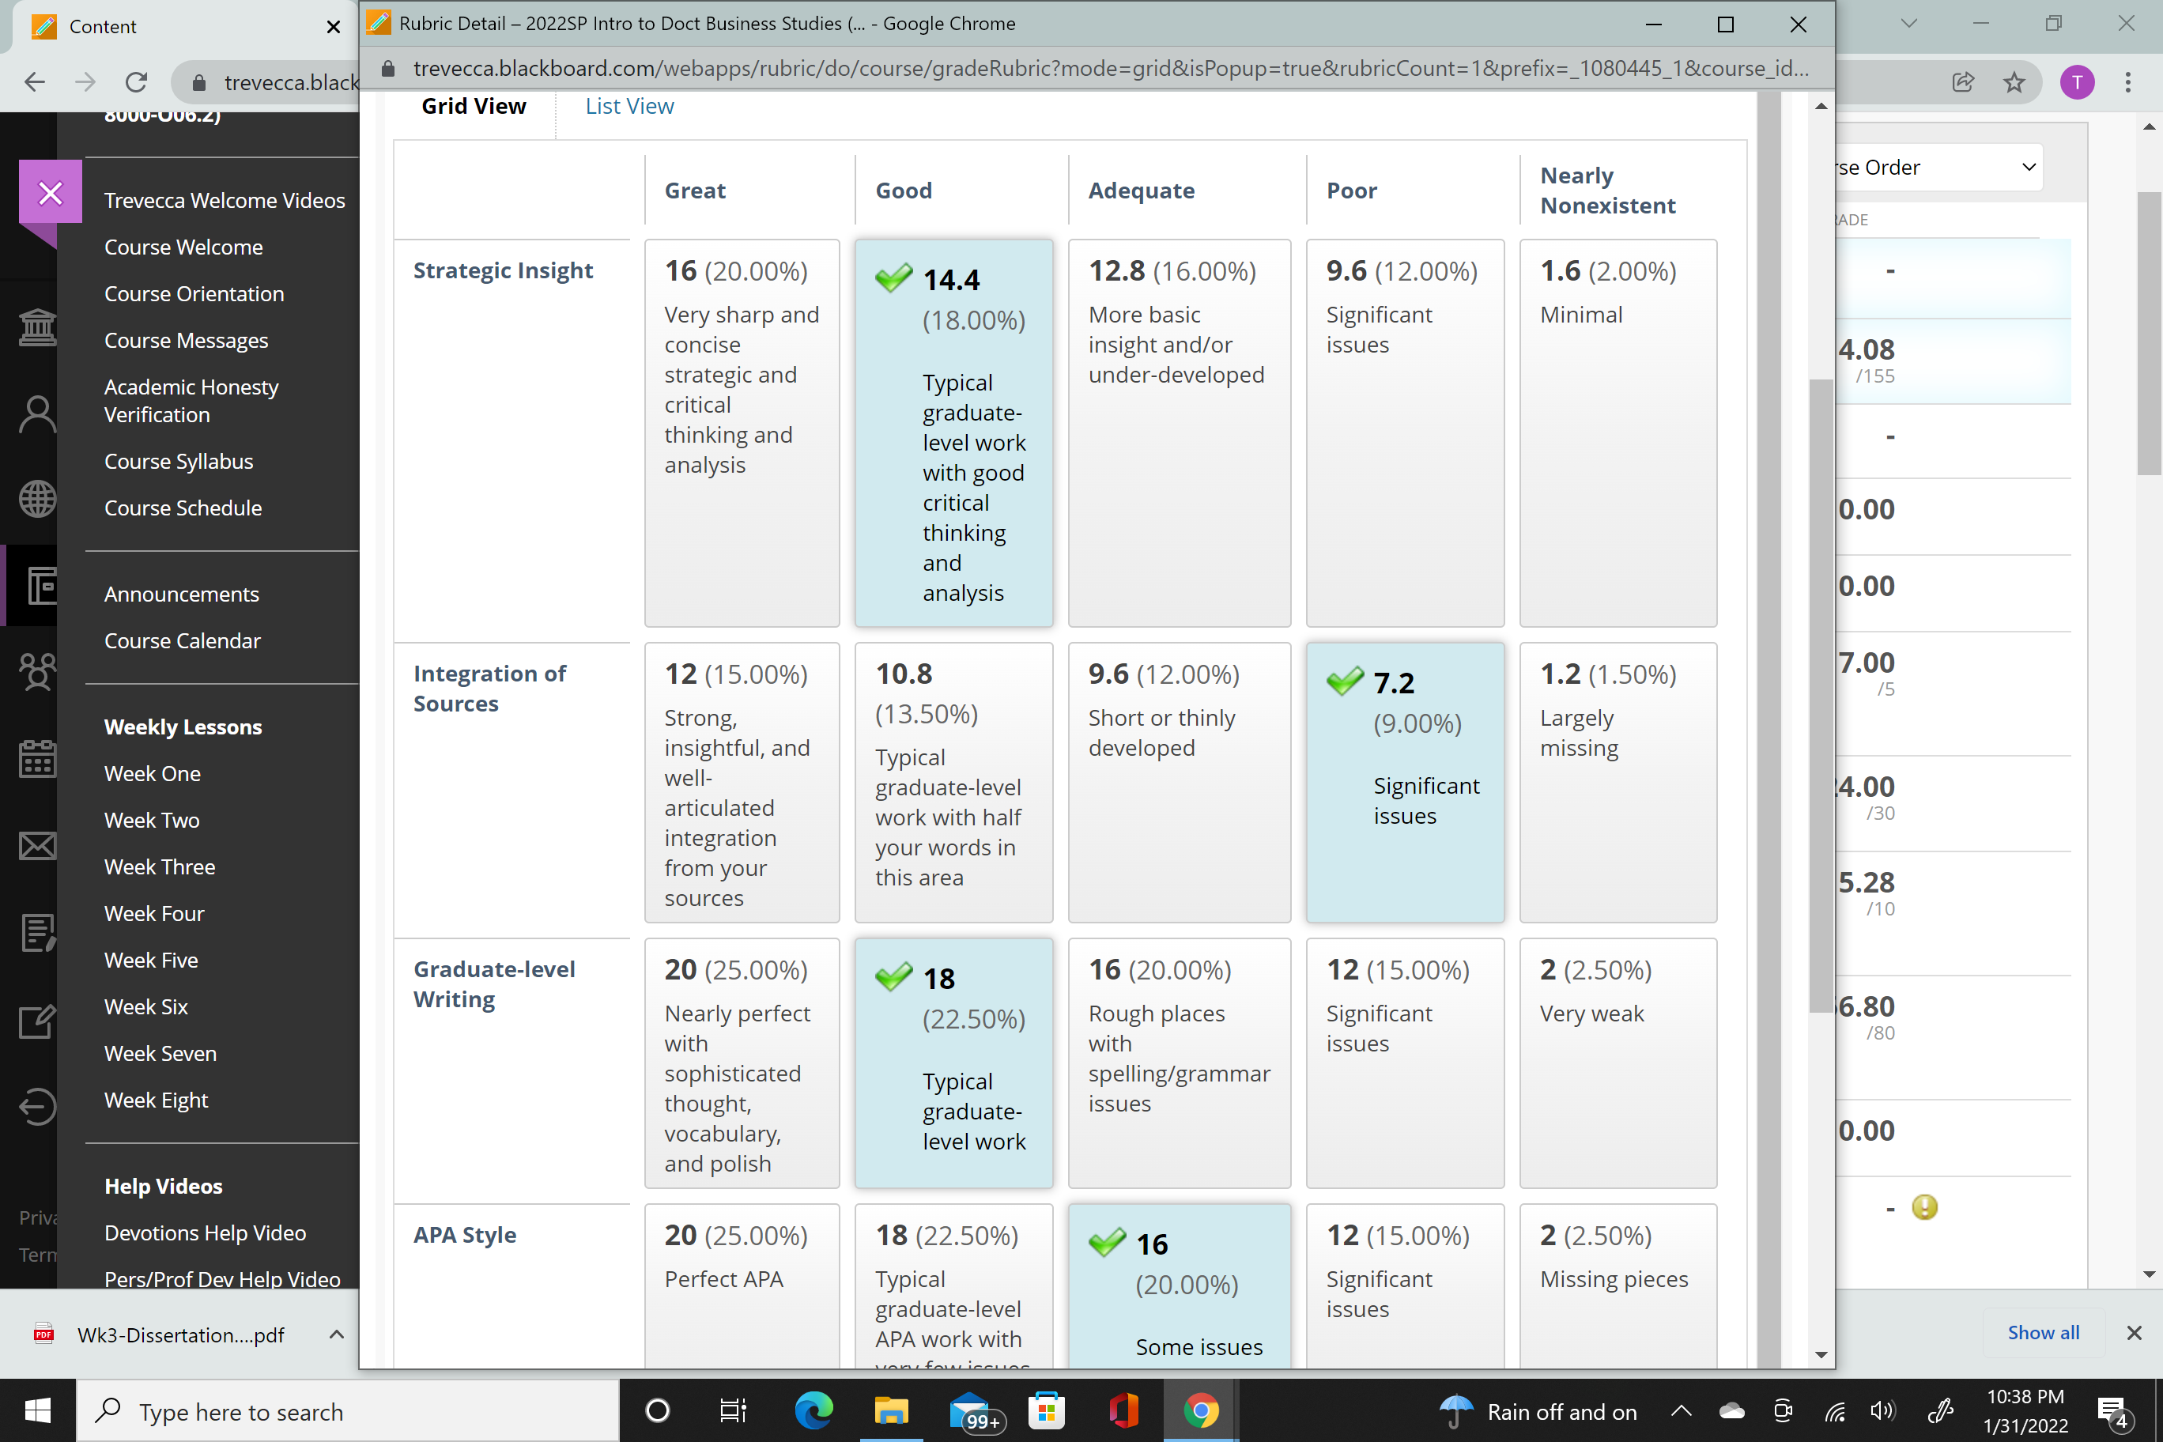Open File Explorer from the taskbar
Screen dimensions: 2163x1442
coord(890,1410)
